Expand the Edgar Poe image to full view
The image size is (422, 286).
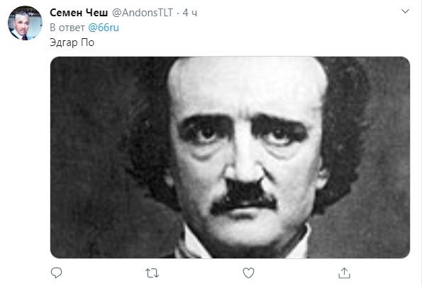tap(230, 157)
